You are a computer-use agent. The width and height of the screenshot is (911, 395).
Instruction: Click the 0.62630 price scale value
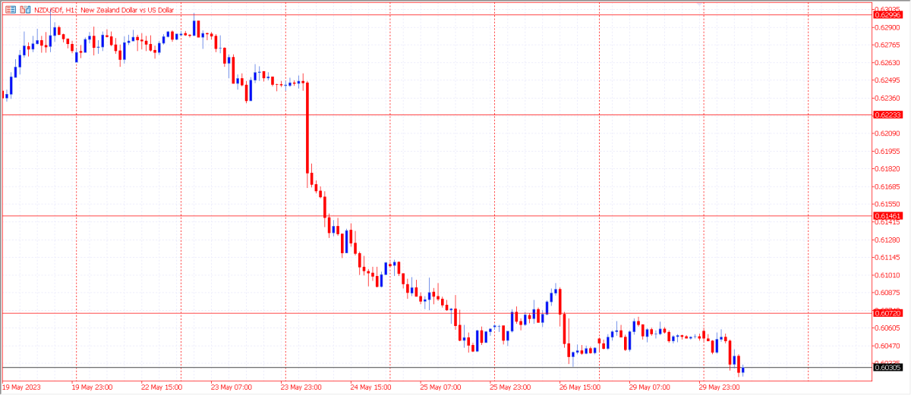[887, 63]
